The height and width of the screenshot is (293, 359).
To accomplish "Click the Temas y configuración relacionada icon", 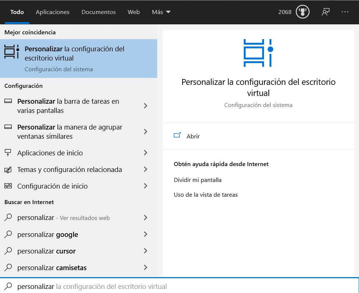I will (x=8, y=169).
